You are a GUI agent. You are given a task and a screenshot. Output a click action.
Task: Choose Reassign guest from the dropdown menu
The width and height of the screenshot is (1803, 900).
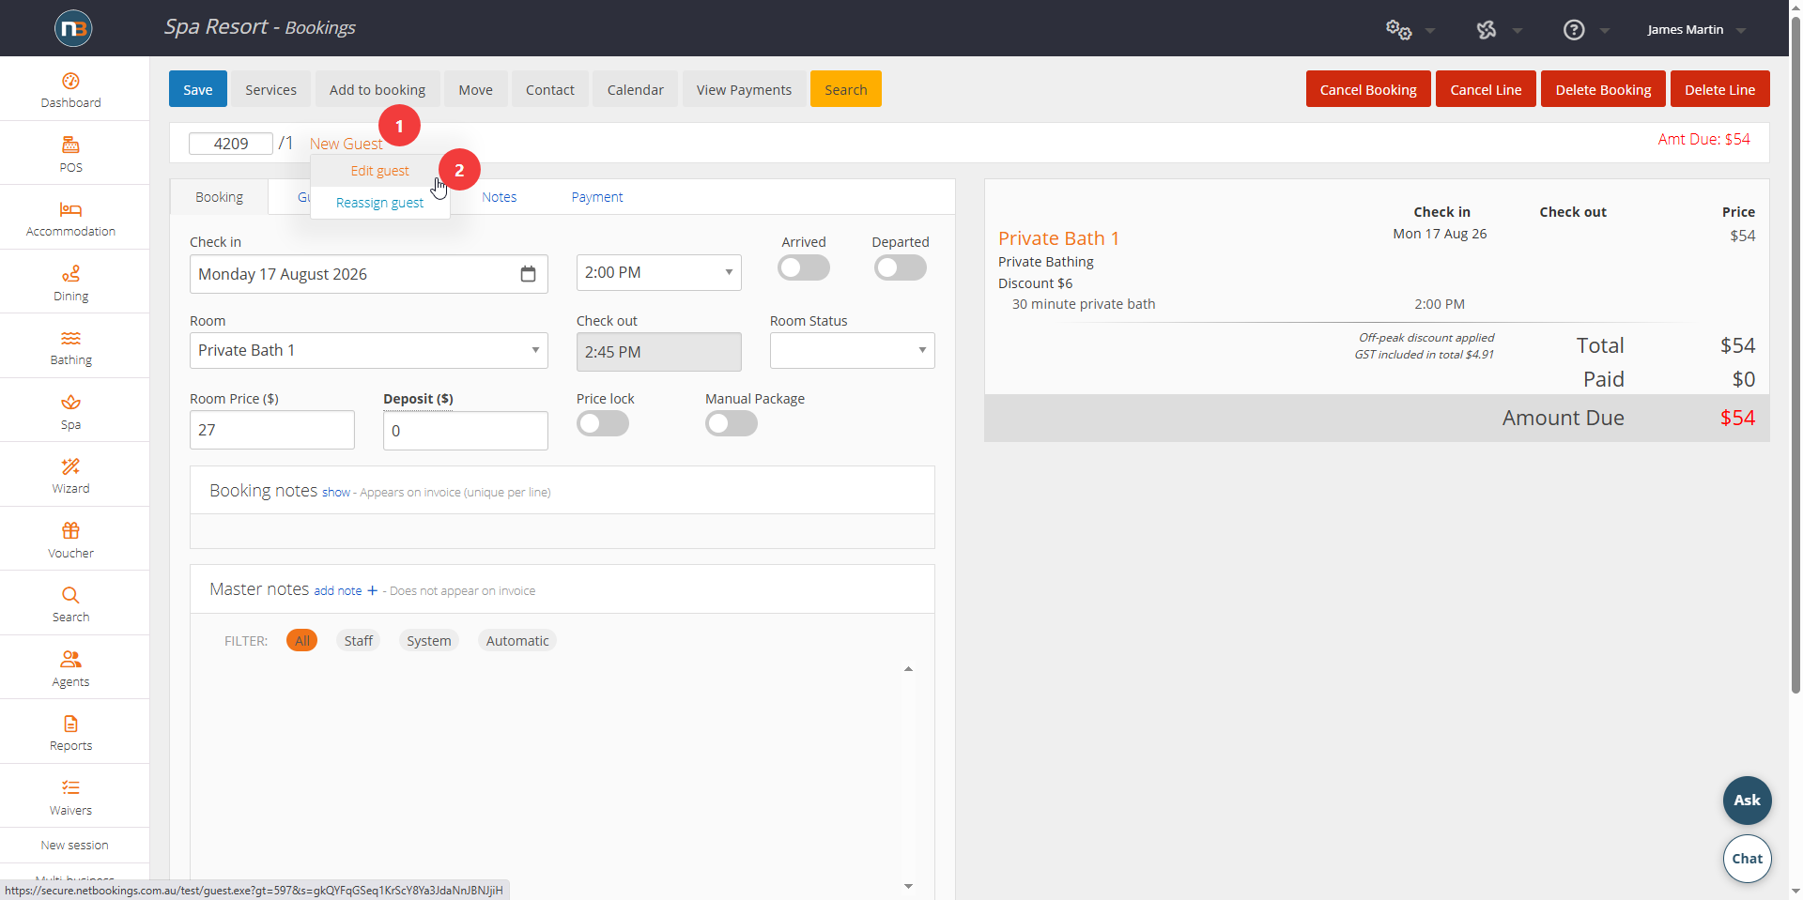(x=379, y=203)
